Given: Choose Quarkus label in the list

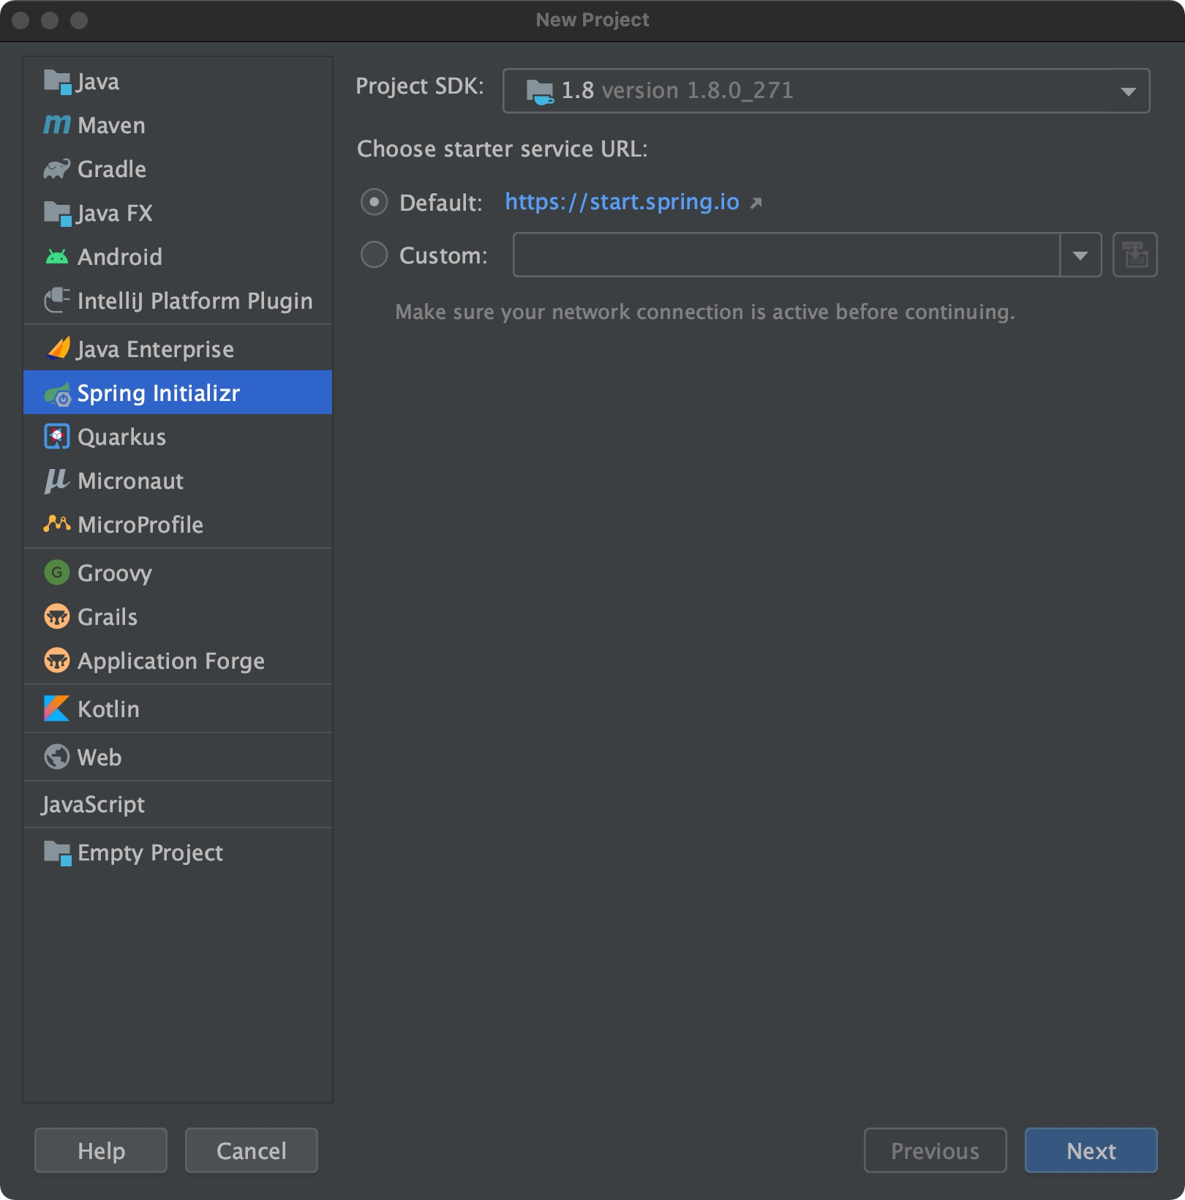Looking at the screenshot, I should [122, 437].
